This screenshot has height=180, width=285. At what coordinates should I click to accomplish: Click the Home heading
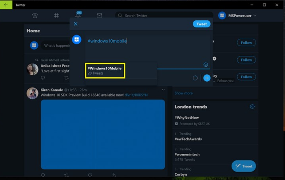click(x=33, y=31)
